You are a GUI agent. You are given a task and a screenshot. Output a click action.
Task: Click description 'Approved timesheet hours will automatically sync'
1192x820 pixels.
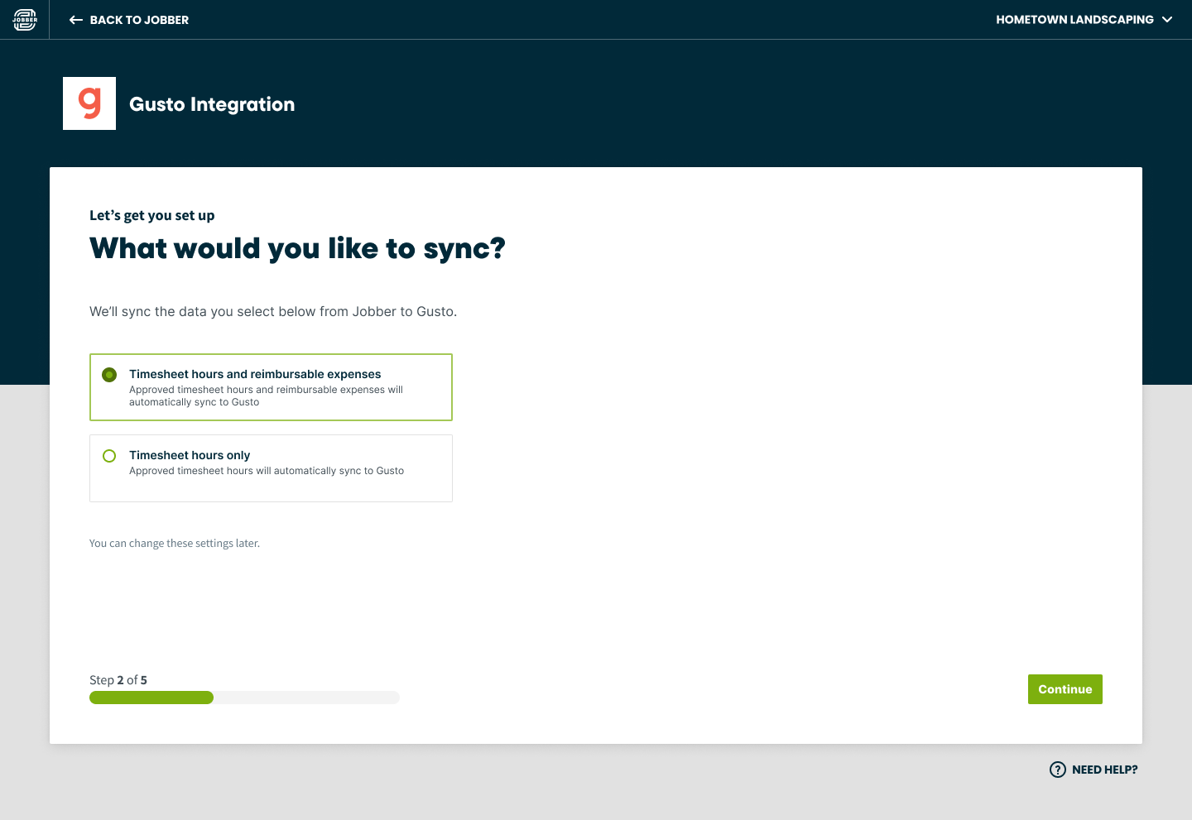click(267, 471)
